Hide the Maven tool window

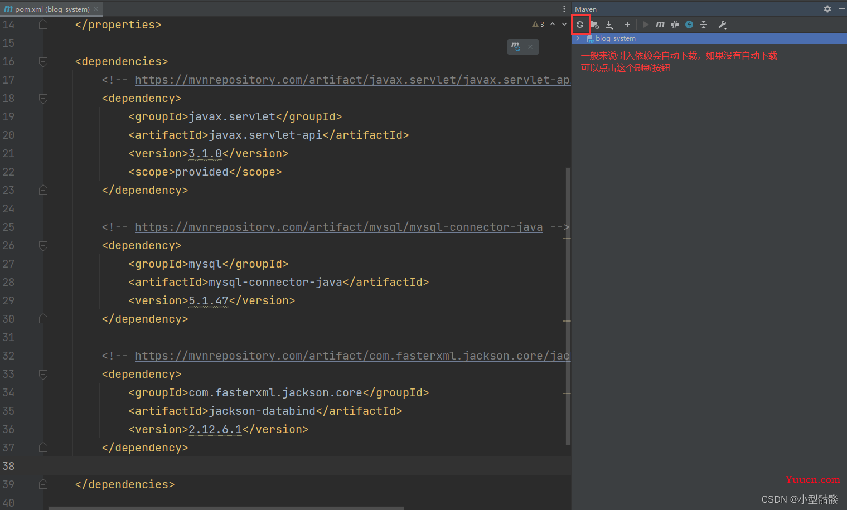pos(841,9)
